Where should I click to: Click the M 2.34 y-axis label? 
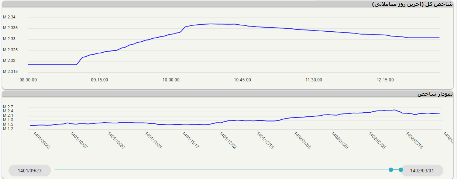tap(10, 17)
